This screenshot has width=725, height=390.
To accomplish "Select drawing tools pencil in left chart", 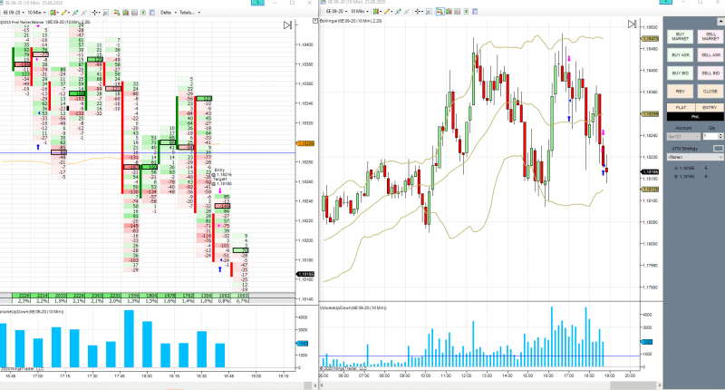I will coord(65,13).
